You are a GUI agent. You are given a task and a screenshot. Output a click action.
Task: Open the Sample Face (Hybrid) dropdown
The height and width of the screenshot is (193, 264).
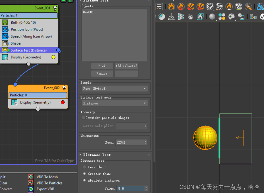115,89
